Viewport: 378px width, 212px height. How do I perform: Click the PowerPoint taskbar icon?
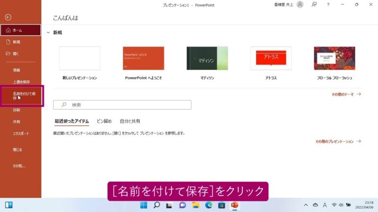[x=235, y=205]
